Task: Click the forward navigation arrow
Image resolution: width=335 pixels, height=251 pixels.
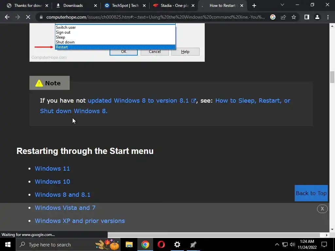Action: click(x=18, y=17)
